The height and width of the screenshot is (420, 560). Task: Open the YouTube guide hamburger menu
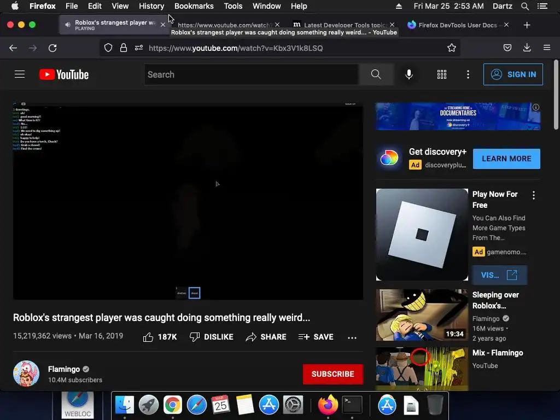coord(20,74)
